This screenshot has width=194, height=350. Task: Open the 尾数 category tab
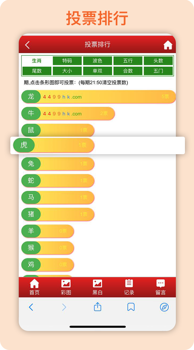pyautogui.click(x=37, y=71)
